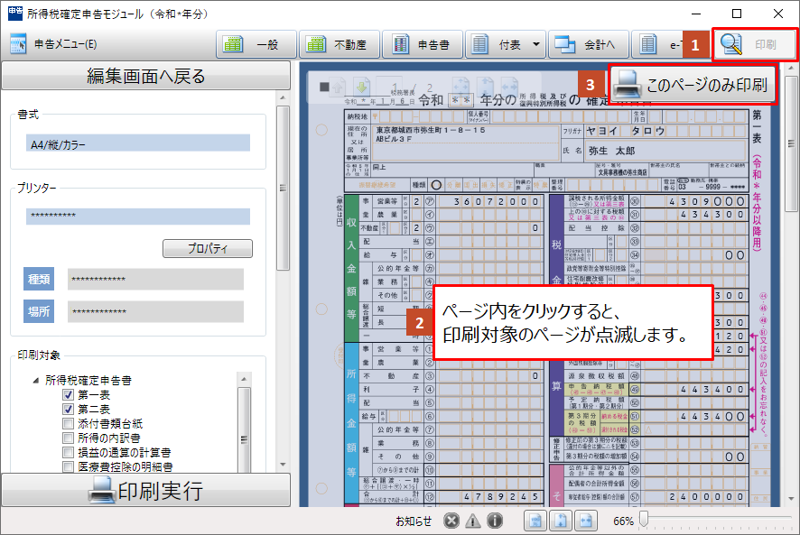The width and height of the screenshot is (800, 535).
Task: Click the 所得税確定申告書 tree label
Action: 88,381
